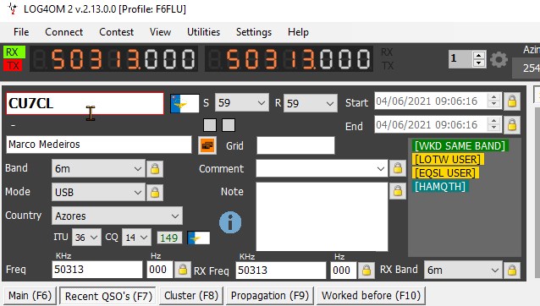The image size is (540, 306).
Task: Click the HAMQTH badge
Action: 440,186
